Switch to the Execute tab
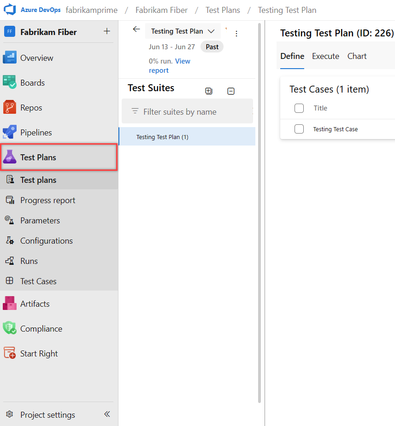The height and width of the screenshot is (426, 395). coord(325,56)
